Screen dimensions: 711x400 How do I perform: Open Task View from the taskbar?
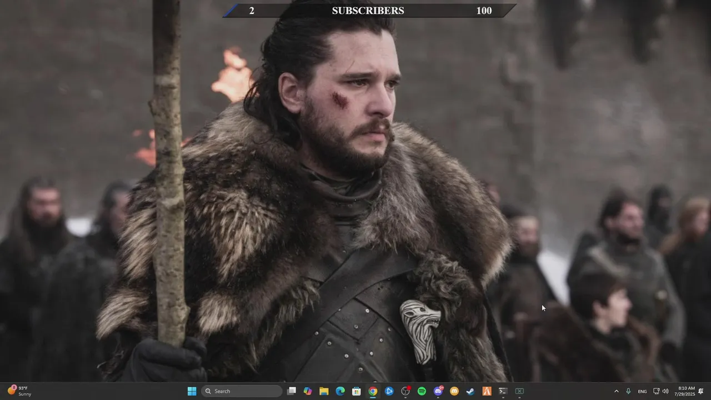pyautogui.click(x=292, y=391)
